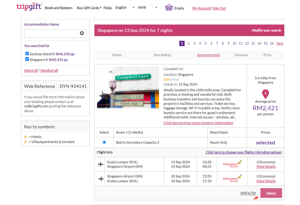This screenshot has height=205, width=300.
Task: Click the tripgift logo
Action: click(x=29, y=7)
